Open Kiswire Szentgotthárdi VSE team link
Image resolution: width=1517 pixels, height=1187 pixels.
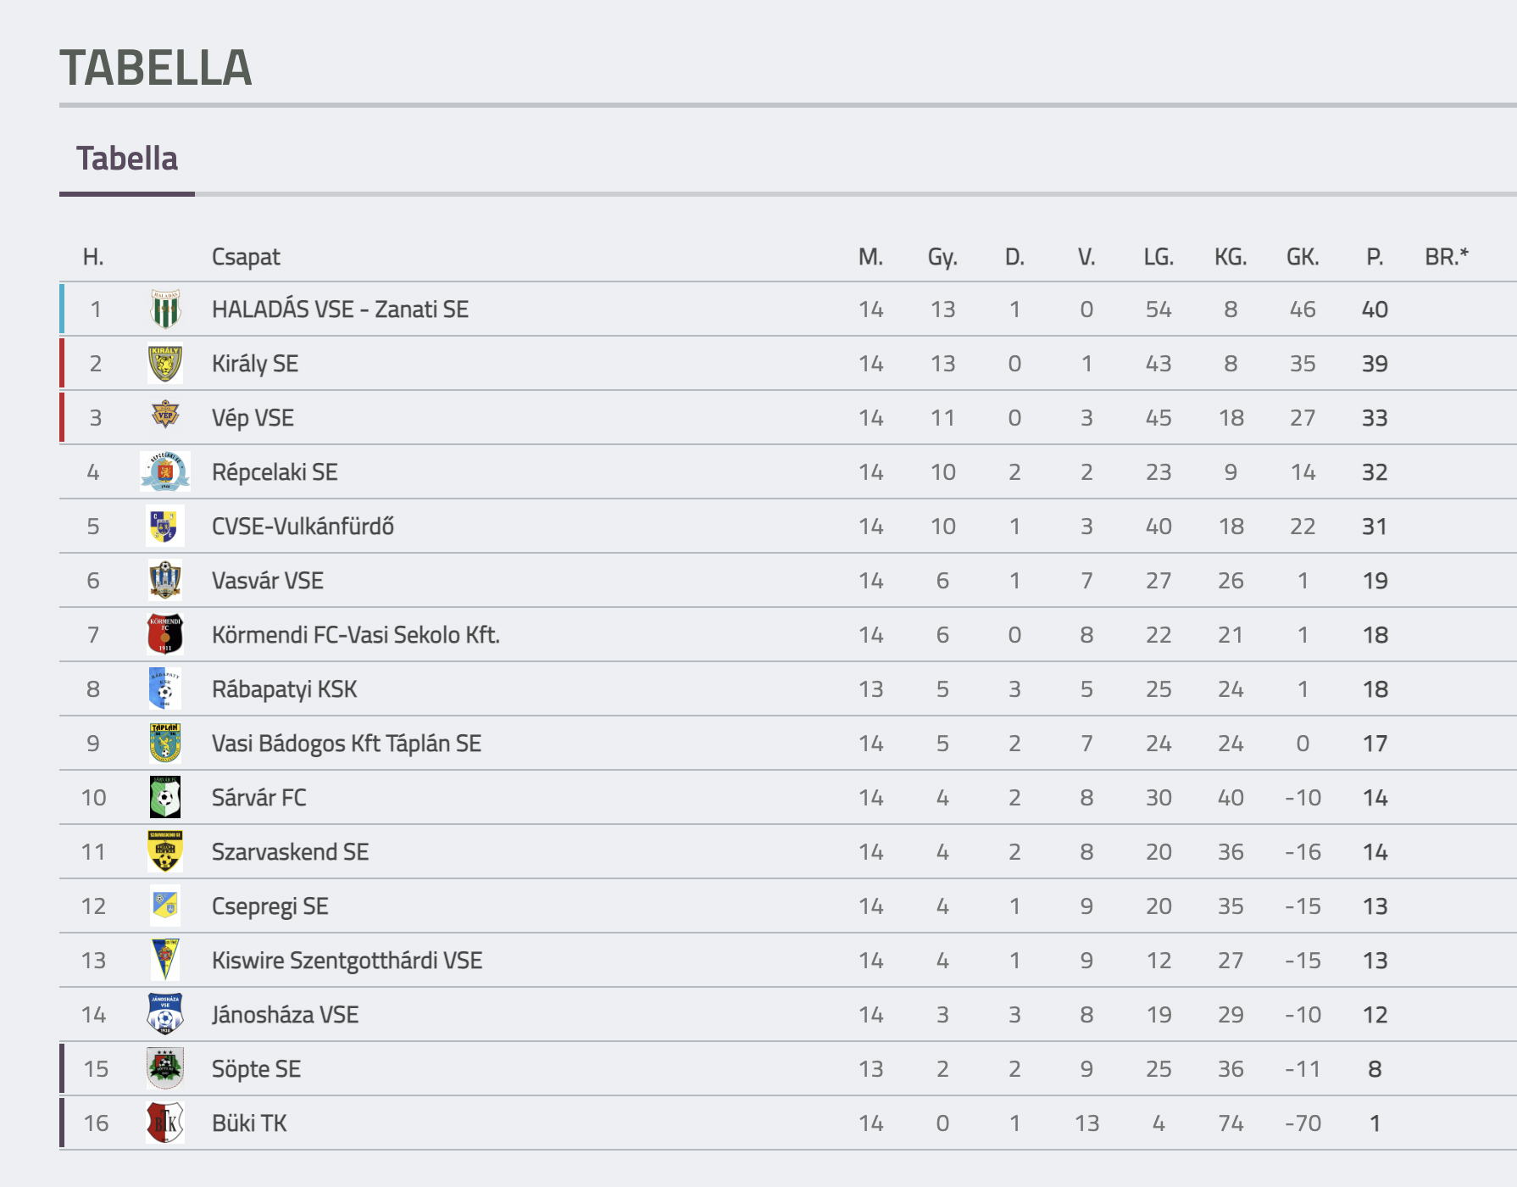347,961
